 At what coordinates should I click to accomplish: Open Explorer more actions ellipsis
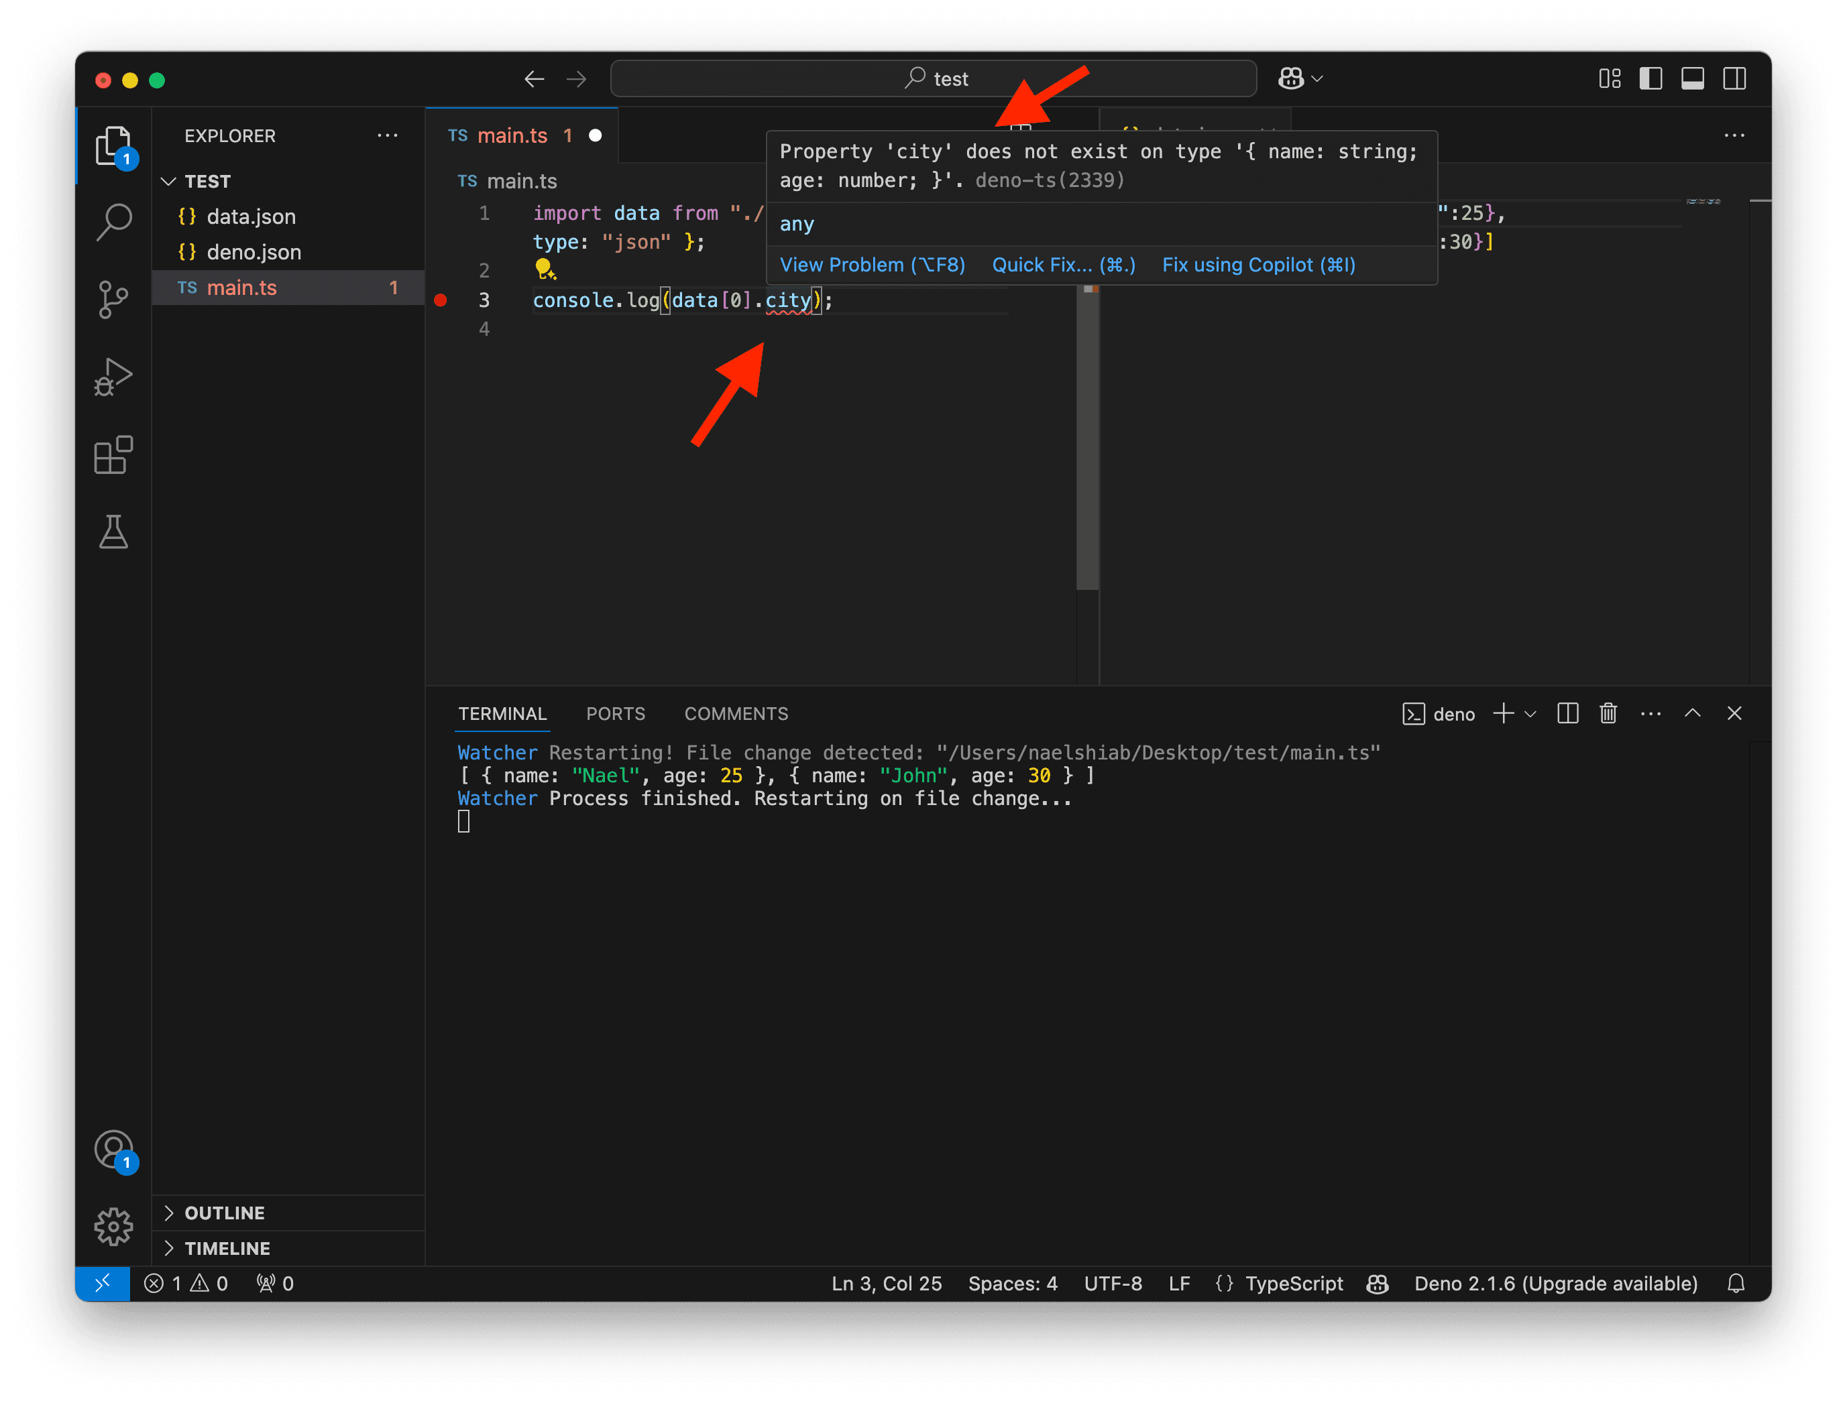(388, 135)
